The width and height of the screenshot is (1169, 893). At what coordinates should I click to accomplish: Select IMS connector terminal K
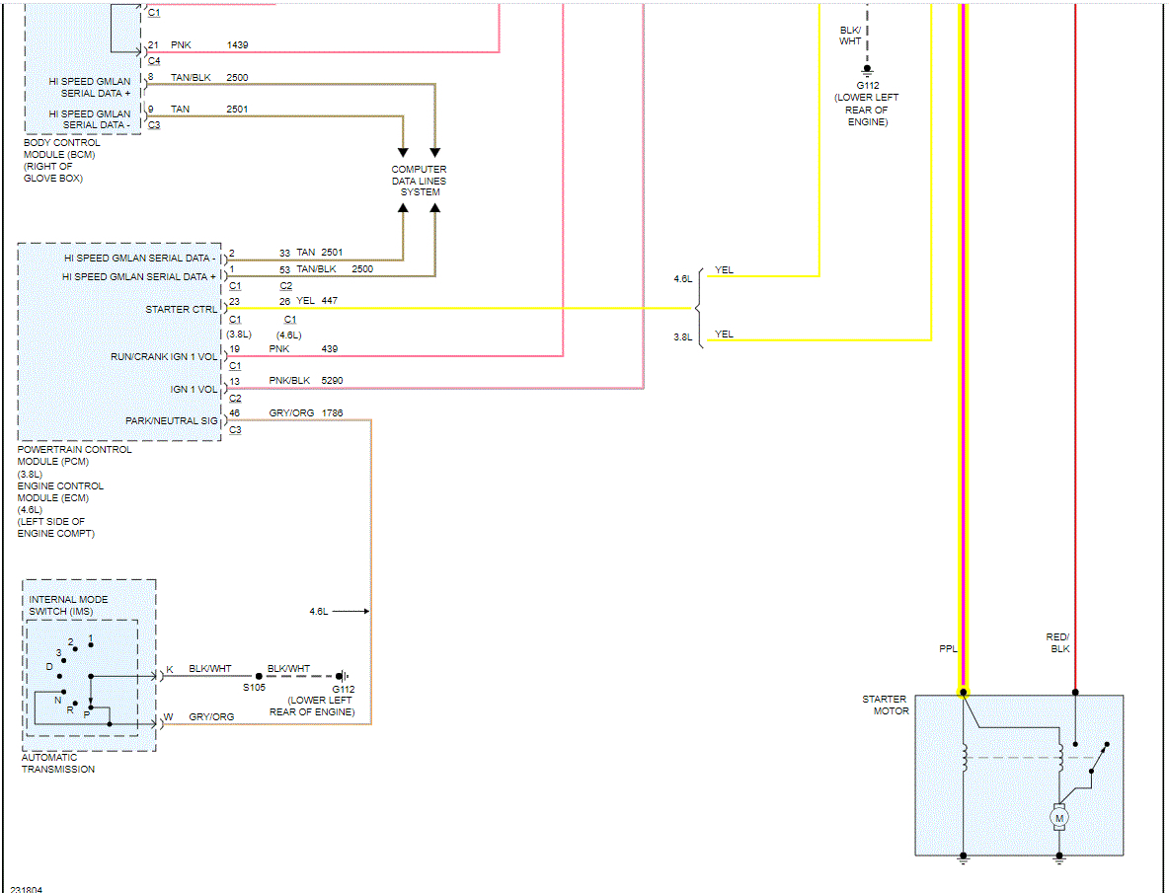169,670
